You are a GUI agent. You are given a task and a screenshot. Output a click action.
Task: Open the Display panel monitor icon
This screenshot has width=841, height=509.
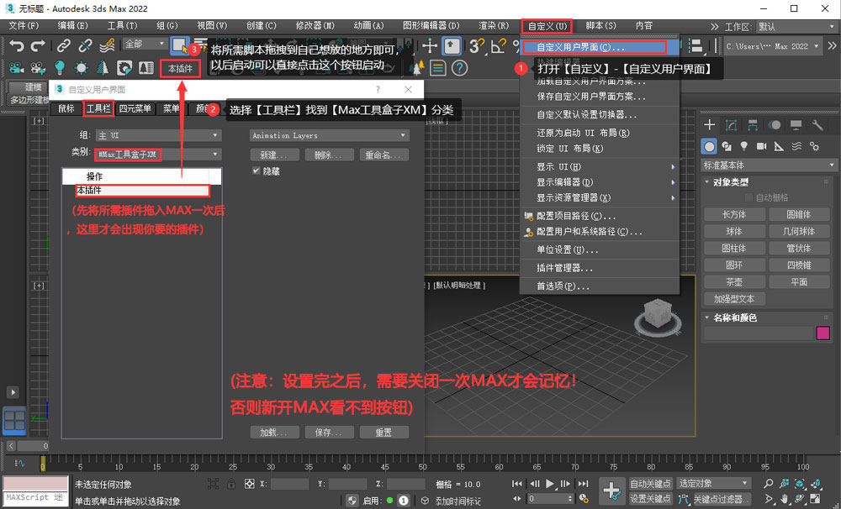pyautogui.click(x=796, y=125)
